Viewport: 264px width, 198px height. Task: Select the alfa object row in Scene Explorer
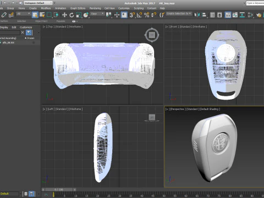click(20, 42)
